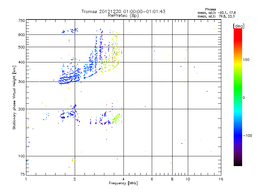Click the y-axis tick label 750
The height and width of the screenshot is (195, 260).
pos(21,20)
